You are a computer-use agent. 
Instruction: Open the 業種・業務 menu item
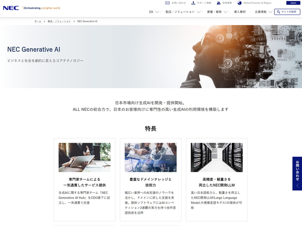[214, 12]
